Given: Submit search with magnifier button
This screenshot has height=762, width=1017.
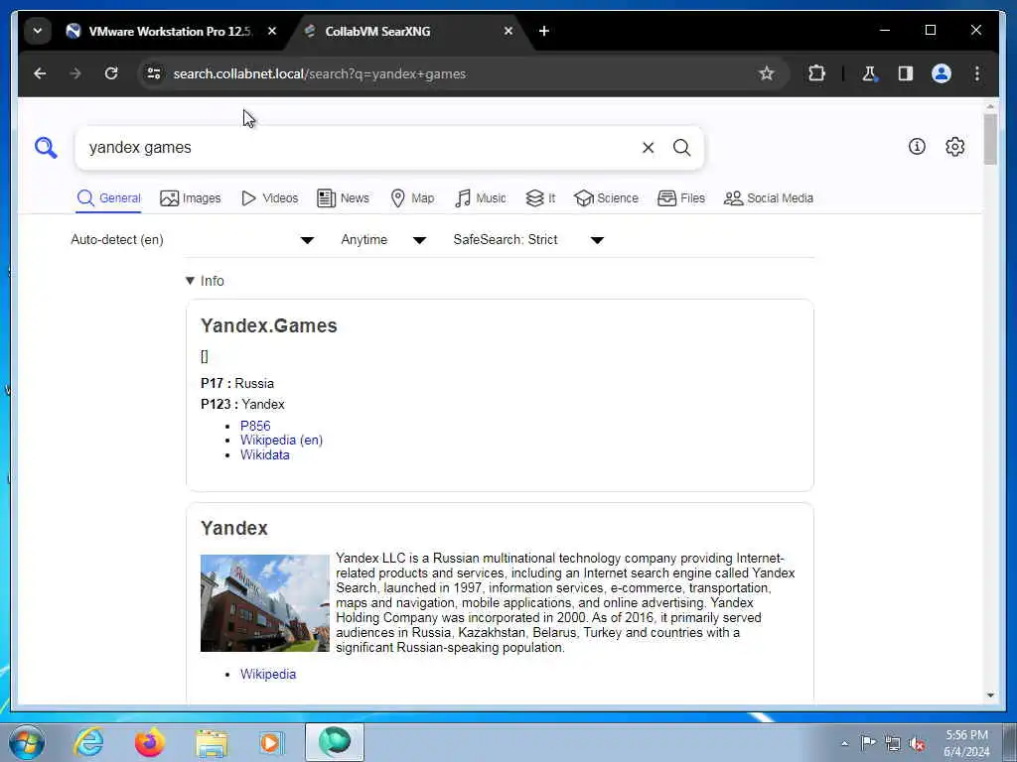Looking at the screenshot, I should pos(681,148).
